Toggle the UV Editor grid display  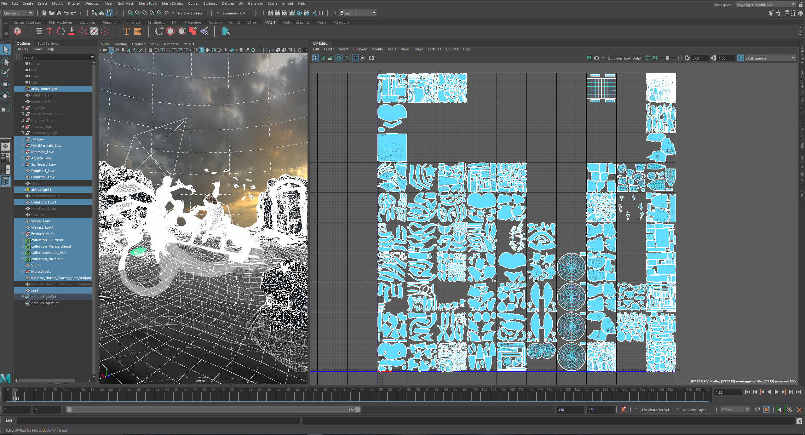click(355, 58)
